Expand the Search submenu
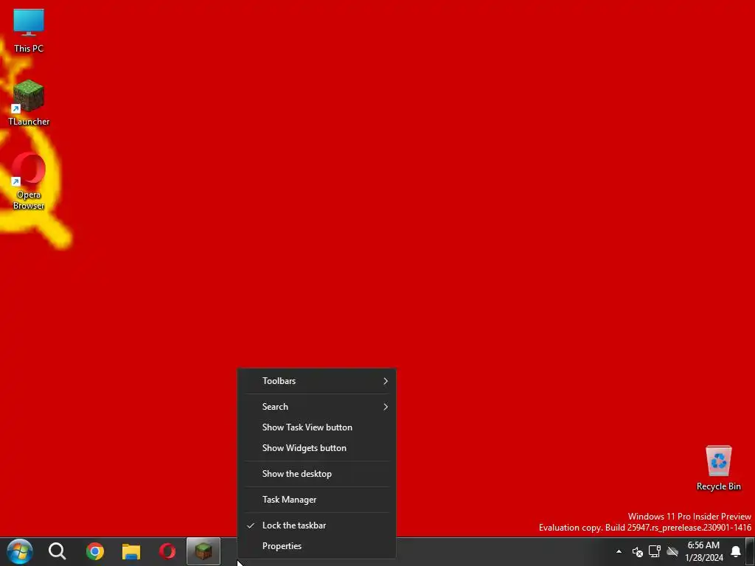755x566 pixels. click(x=317, y=407)
